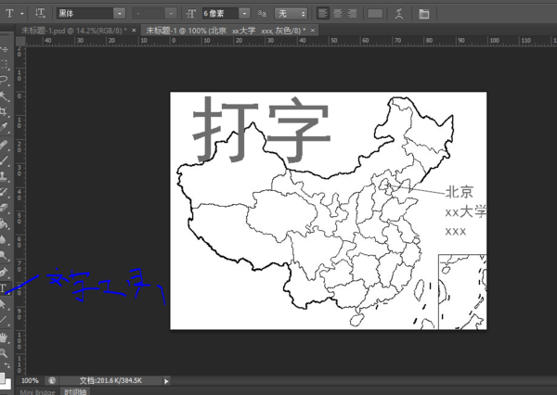The width and height of the screenshot is (557, 395).
Task: Select the Move tool
Action: tap(5, 49)
